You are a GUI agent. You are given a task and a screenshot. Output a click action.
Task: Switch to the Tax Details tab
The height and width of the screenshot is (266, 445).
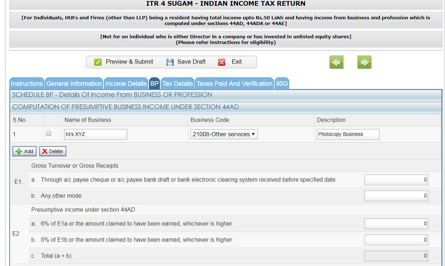177,83
